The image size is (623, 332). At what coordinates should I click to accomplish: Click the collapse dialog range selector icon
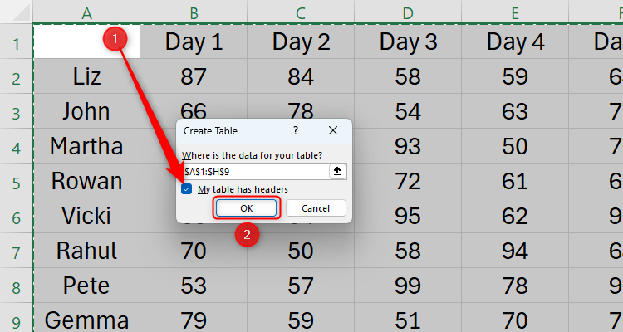click(x=338, y=171)
